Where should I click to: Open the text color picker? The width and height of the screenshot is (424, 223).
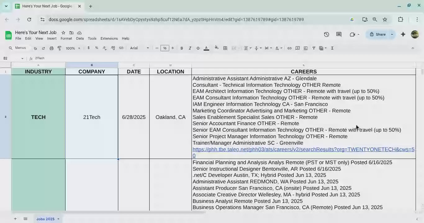coord(206,48)
